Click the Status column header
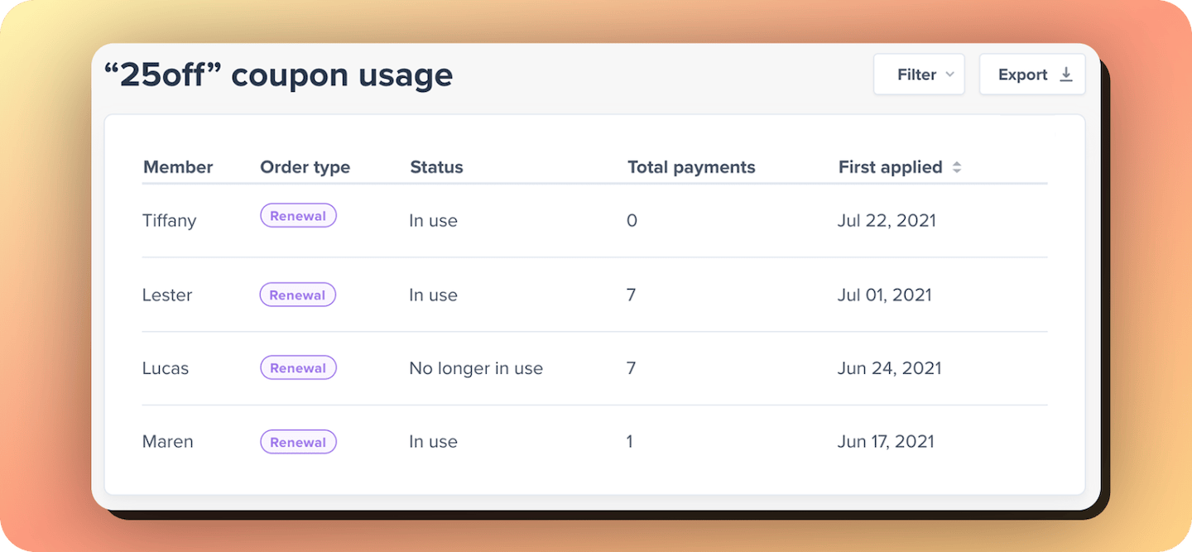The width and height of the screenshot is (1192, 552). coord(436,166)
